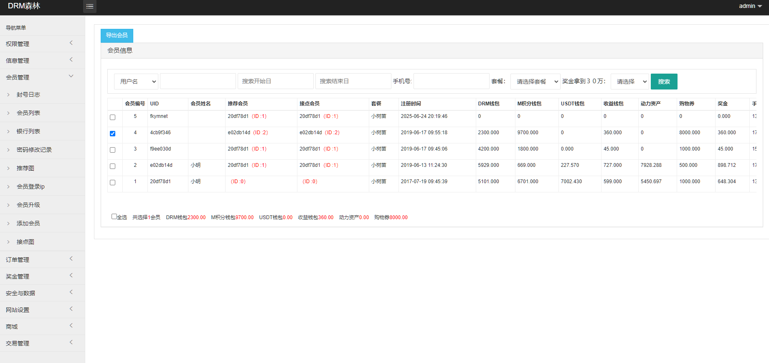Tick the 全选 select-all checkbox
The height and width of the screenshot is (363, 769).
[x=114, y=217]
